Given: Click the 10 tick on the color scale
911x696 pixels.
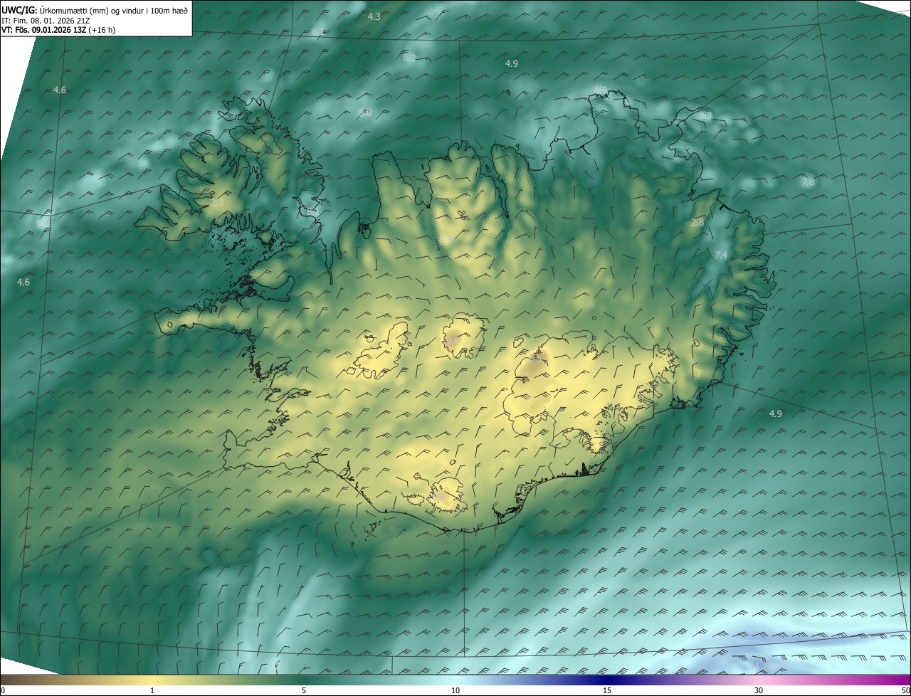Looking at the screenshot, I should (455, 690).
